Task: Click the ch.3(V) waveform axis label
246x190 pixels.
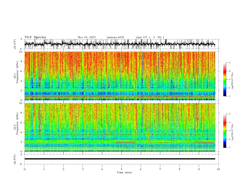Action: point(15,159)
